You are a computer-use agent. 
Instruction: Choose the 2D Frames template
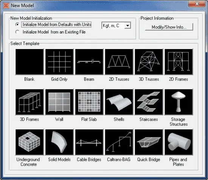(x=179, y=62)
